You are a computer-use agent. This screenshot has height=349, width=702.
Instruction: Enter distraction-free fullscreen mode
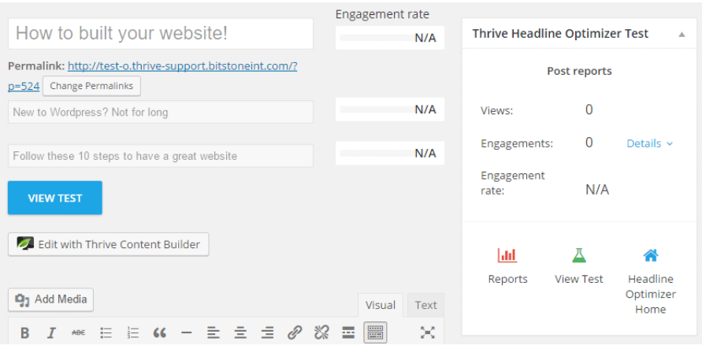pyautogui.click(x=427, y=332)
